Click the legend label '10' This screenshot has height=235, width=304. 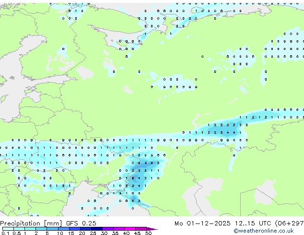coord(60,233)
